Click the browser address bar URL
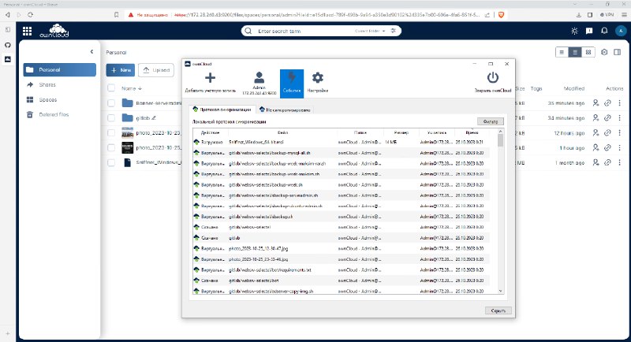Image resolution: width=631 pixels, height=342 pixels. point(327,15)
